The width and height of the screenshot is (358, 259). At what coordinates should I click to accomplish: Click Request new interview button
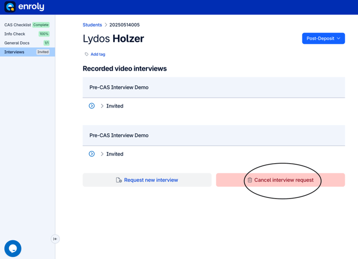point(147,180)
